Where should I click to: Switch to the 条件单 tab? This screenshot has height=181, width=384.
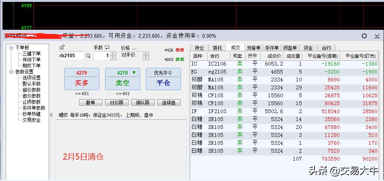pos(272,48)
